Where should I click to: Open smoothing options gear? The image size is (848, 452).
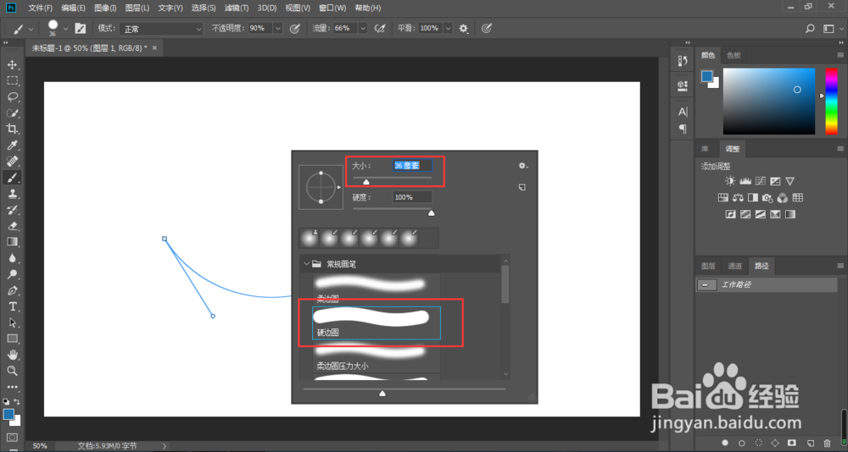click(464, 29)
